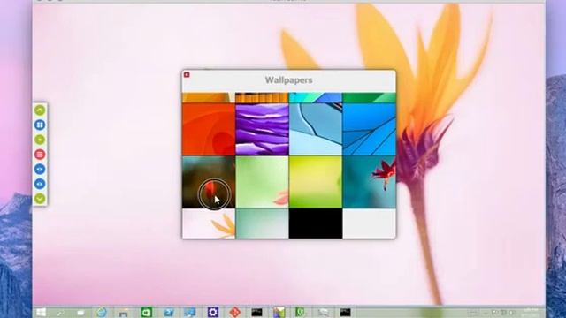Pick the solid black wallpaper
The width and height of the screenshot is (566, 318).
click(316, 223)
